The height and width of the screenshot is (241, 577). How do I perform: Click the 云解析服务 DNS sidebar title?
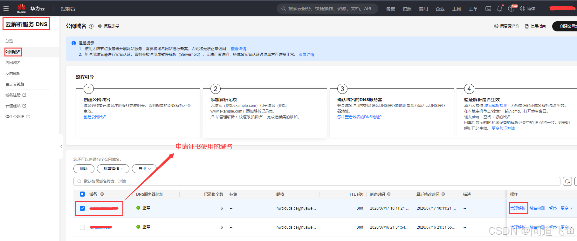(26, 24)
